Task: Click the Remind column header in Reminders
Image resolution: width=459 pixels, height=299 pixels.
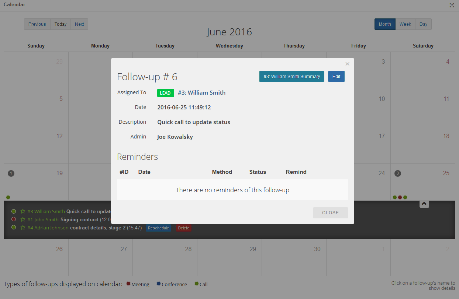Action: pos(296,172)
